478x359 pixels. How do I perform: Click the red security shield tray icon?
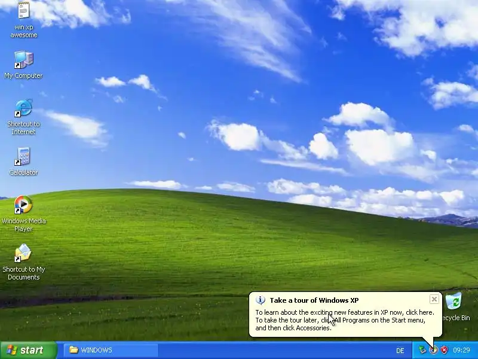pos(445,350)
